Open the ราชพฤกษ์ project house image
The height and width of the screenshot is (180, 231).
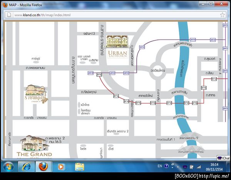[36, 90]
